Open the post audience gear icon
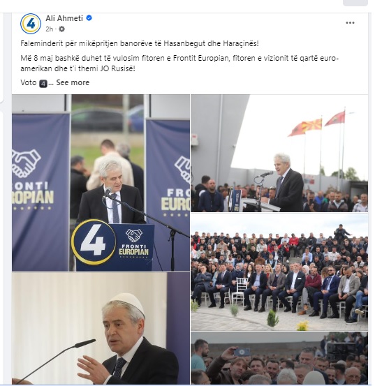Viewport: 375px width, 386px height. click(61, 29)
